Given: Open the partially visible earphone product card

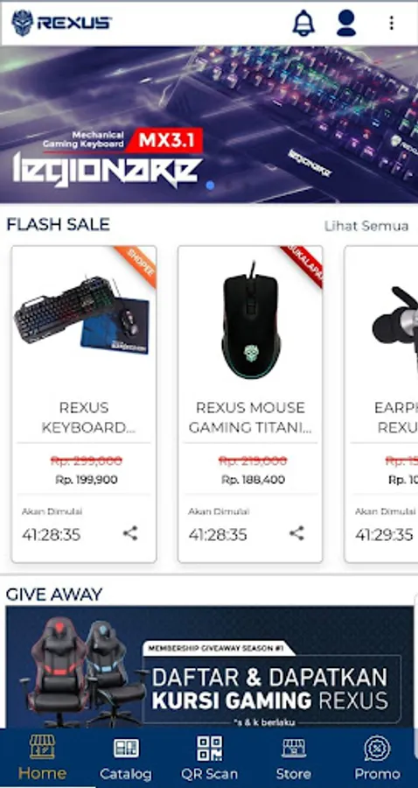Looking at the screenshot, I should tap(381, 404).
